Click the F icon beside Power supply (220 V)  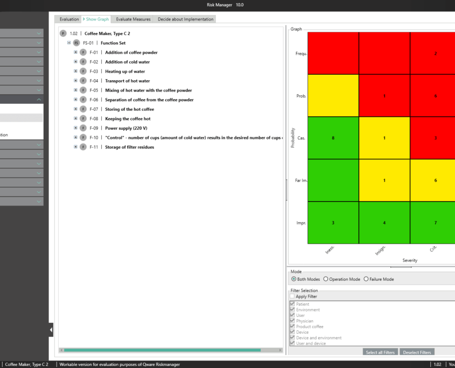(x=83, y=128)
